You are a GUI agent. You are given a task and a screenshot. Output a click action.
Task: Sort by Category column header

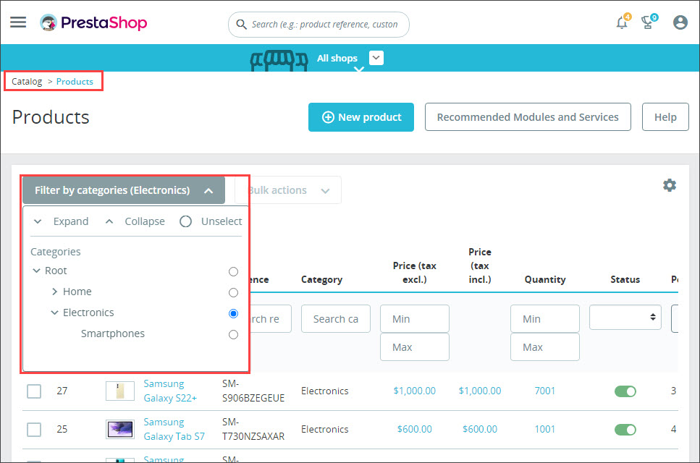tap(321, 280)
